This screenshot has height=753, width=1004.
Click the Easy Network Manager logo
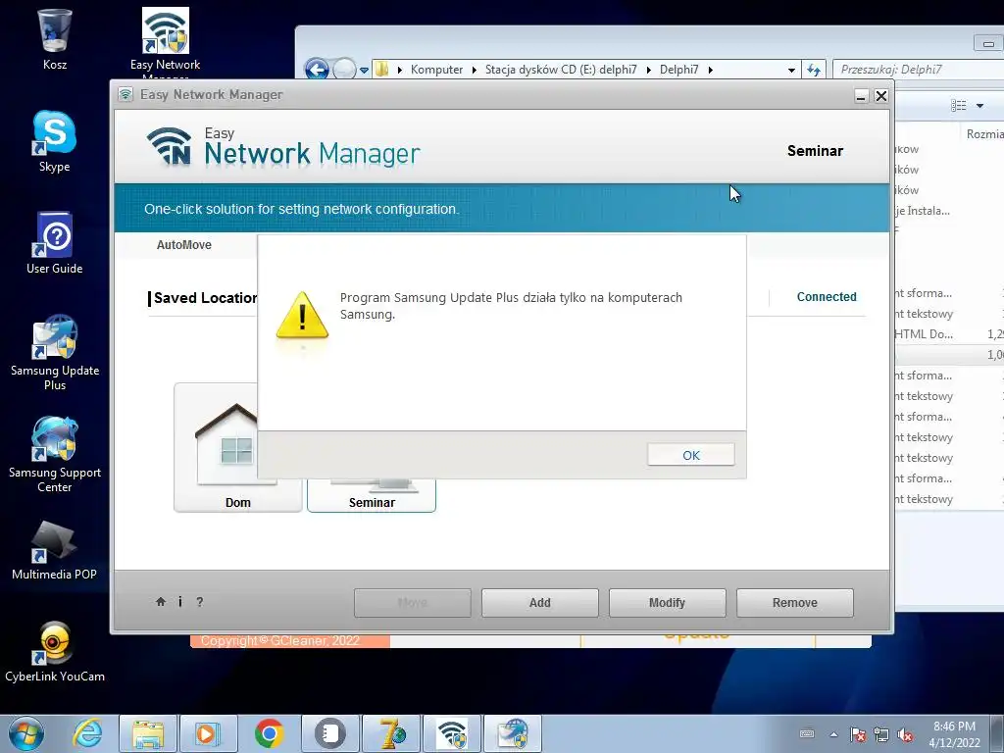[x=283, y=147]
